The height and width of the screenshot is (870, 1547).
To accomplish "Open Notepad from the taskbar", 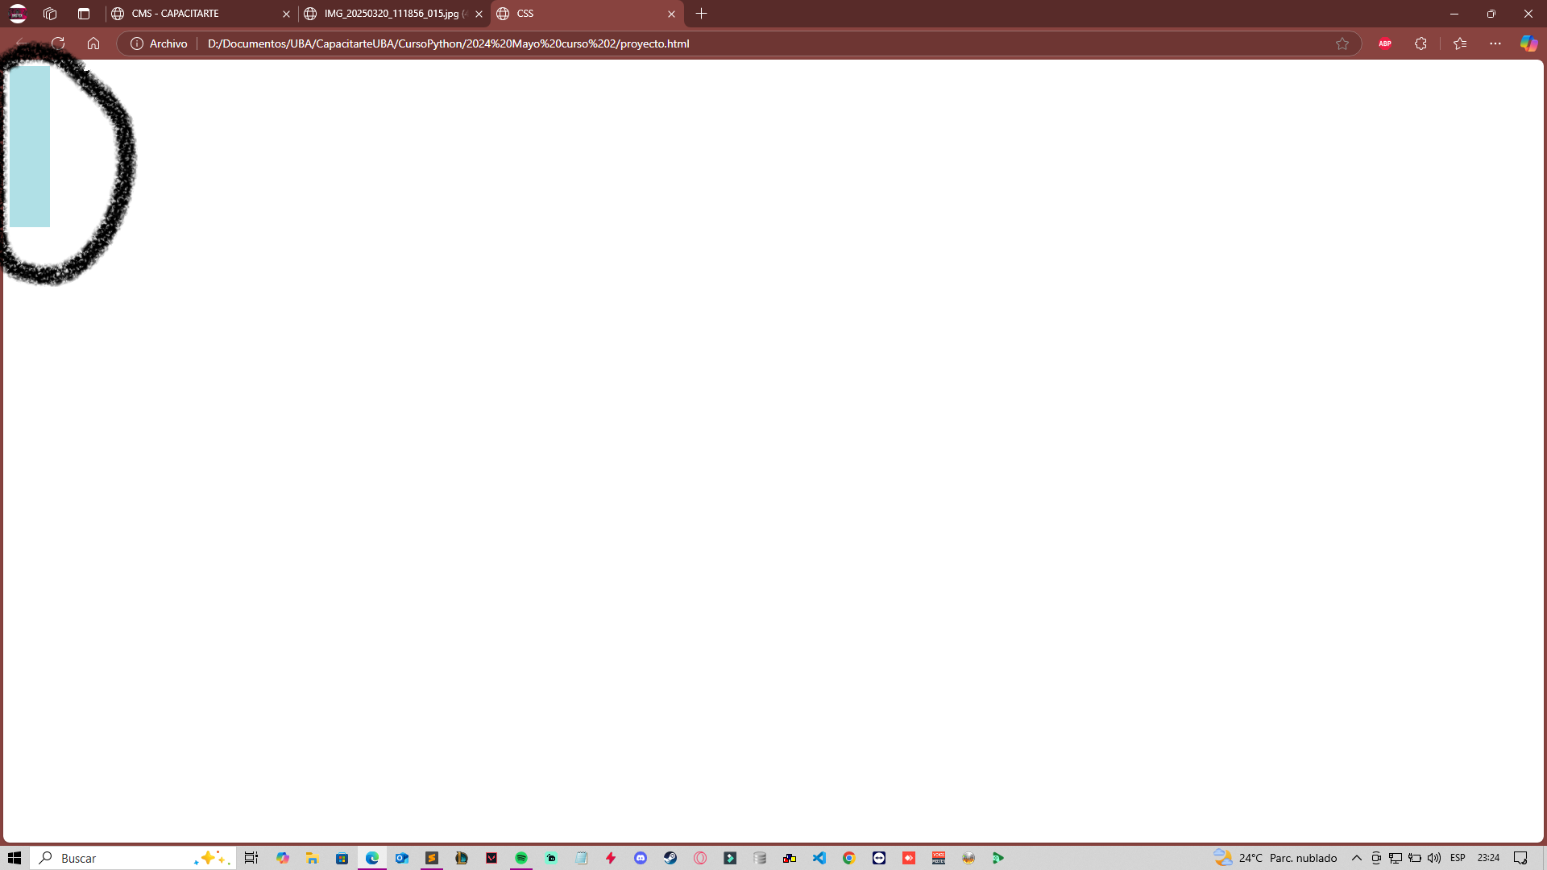I will [581, 858].
